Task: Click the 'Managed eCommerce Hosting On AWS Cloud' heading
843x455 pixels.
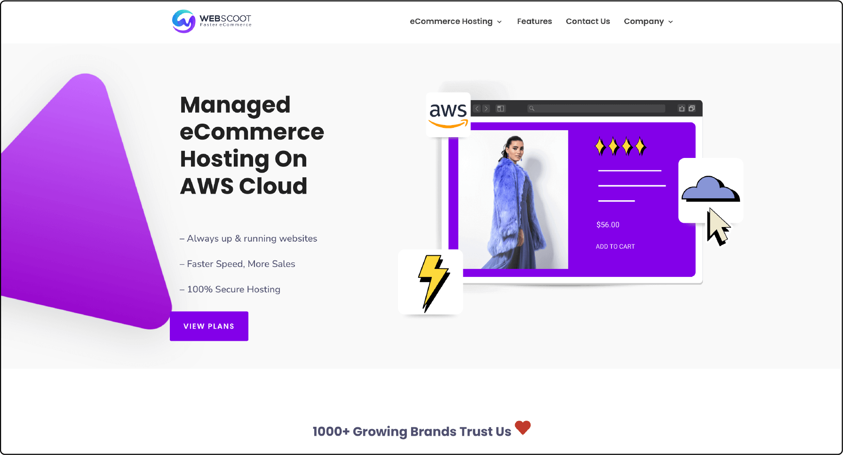Action: pyautogui.click(x=252, y=145)
